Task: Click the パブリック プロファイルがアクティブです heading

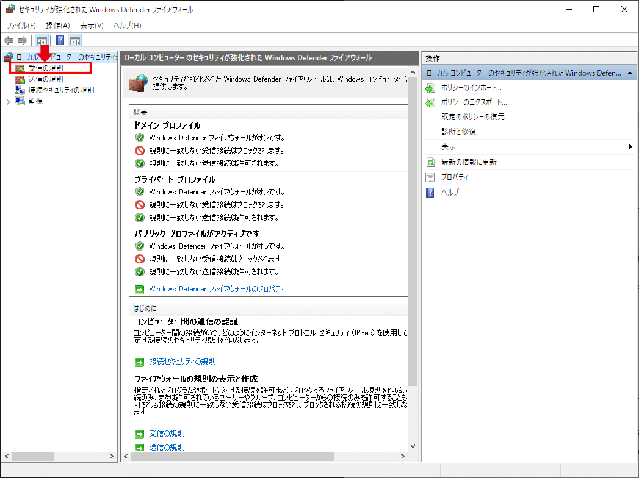Action: (197, 234)
